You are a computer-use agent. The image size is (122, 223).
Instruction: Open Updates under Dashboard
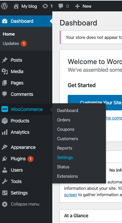(x=11, y=44)
